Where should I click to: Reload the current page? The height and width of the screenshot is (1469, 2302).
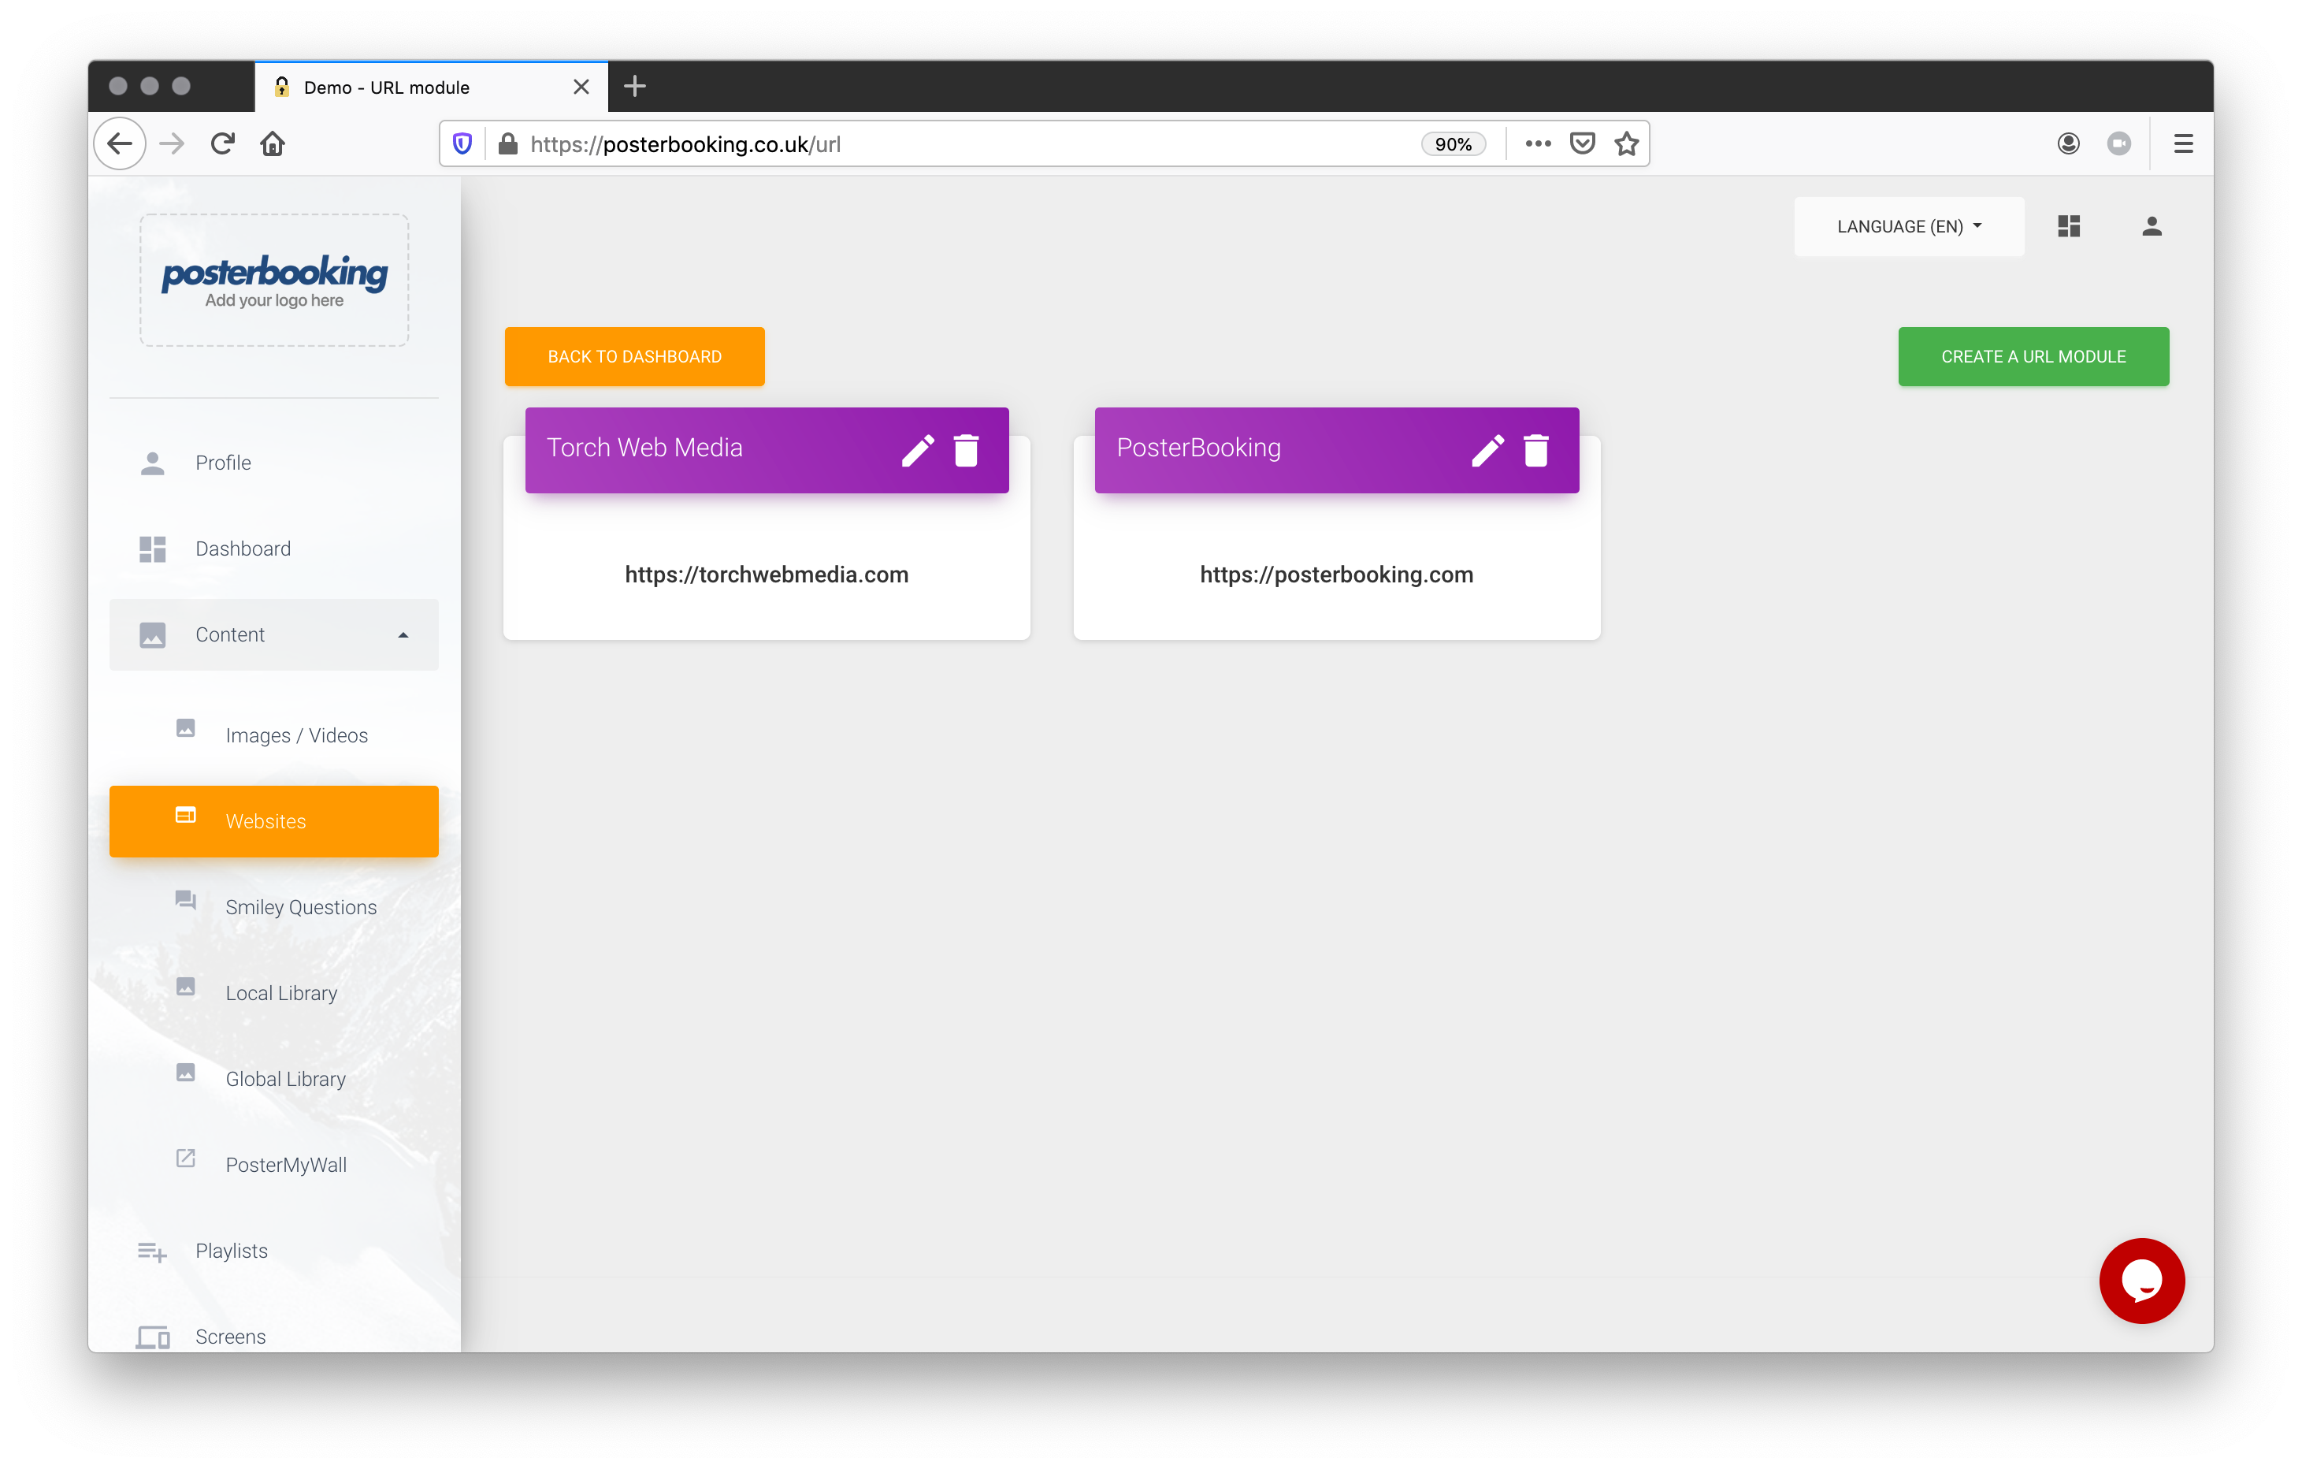pyautogui.click(x=223, y=143)
